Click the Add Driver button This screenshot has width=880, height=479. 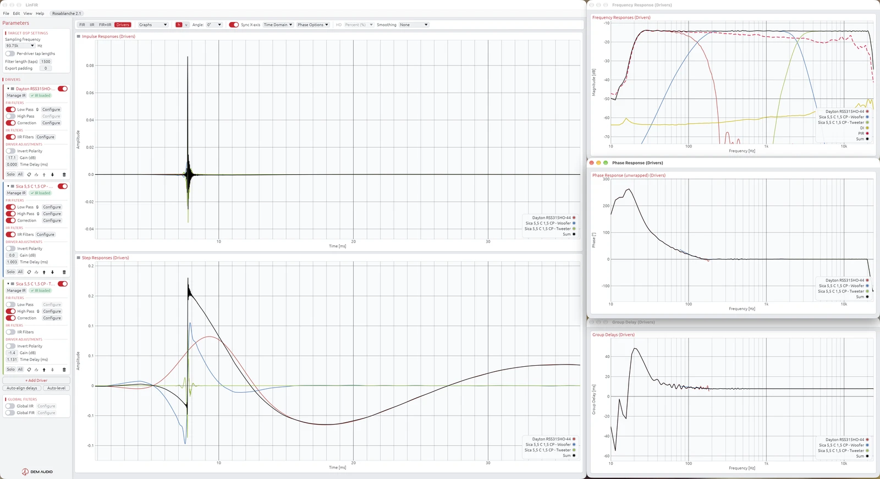36,380
